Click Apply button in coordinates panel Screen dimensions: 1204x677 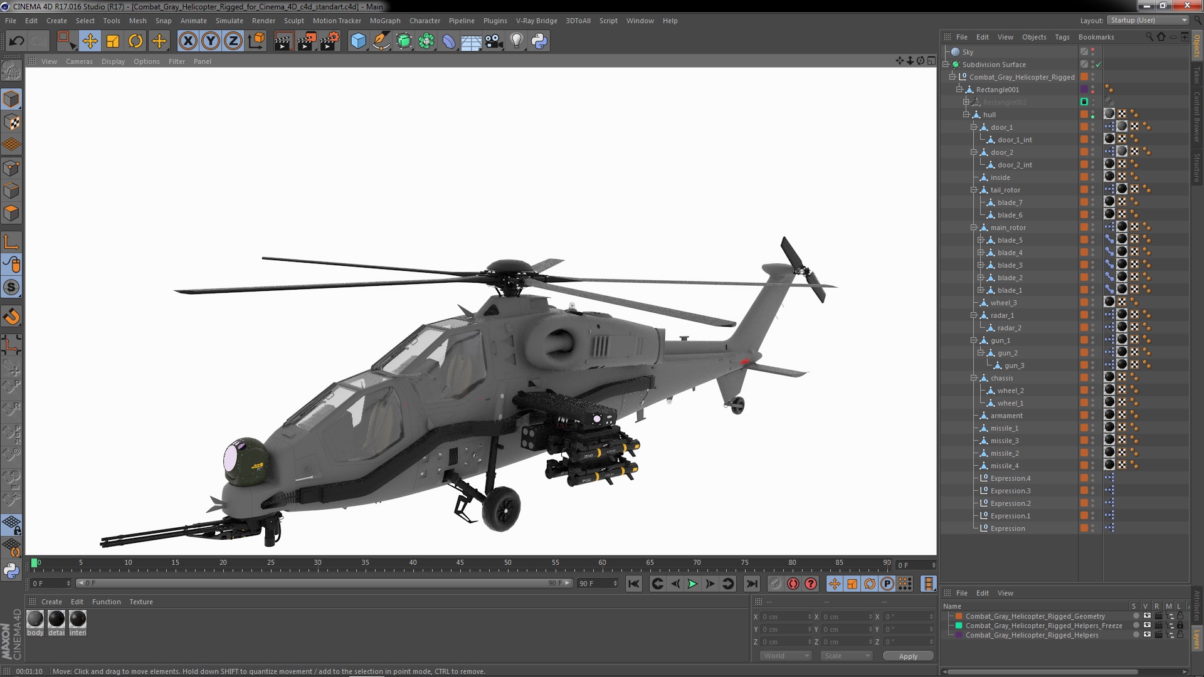(x=907, y=656)
